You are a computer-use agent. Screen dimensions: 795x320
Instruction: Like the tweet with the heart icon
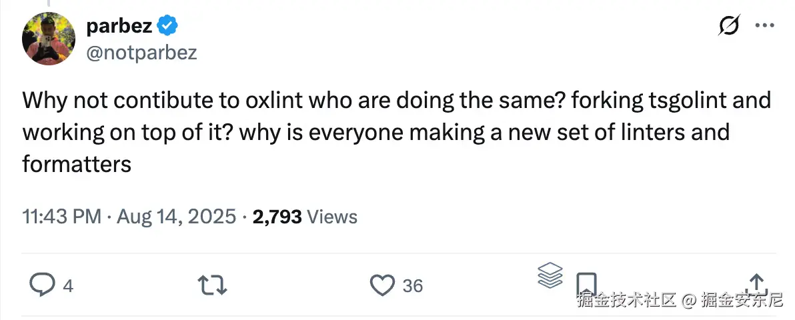click(x=383, y=285)
